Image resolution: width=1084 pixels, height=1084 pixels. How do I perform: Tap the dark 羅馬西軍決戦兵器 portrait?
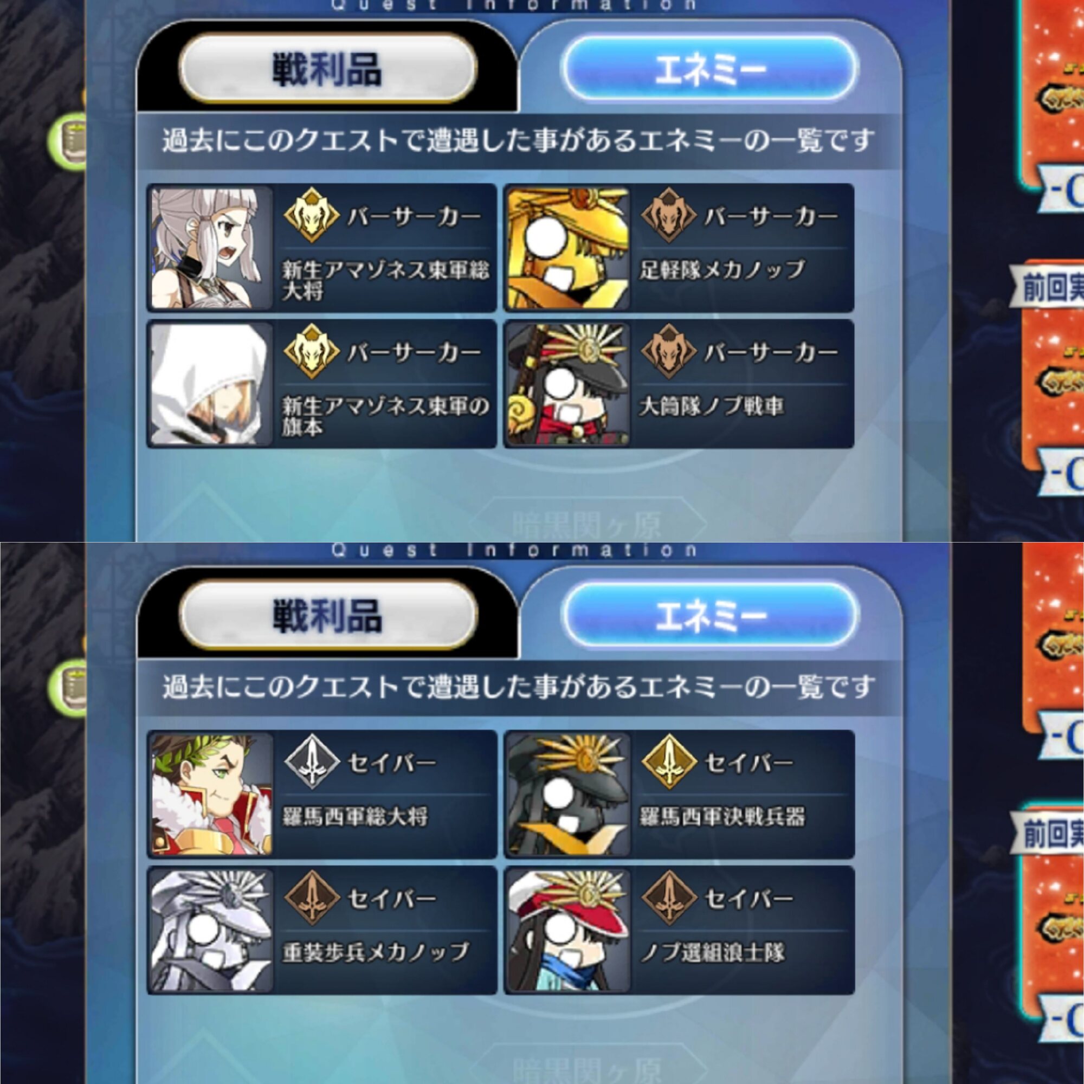(x=569, y=795)
